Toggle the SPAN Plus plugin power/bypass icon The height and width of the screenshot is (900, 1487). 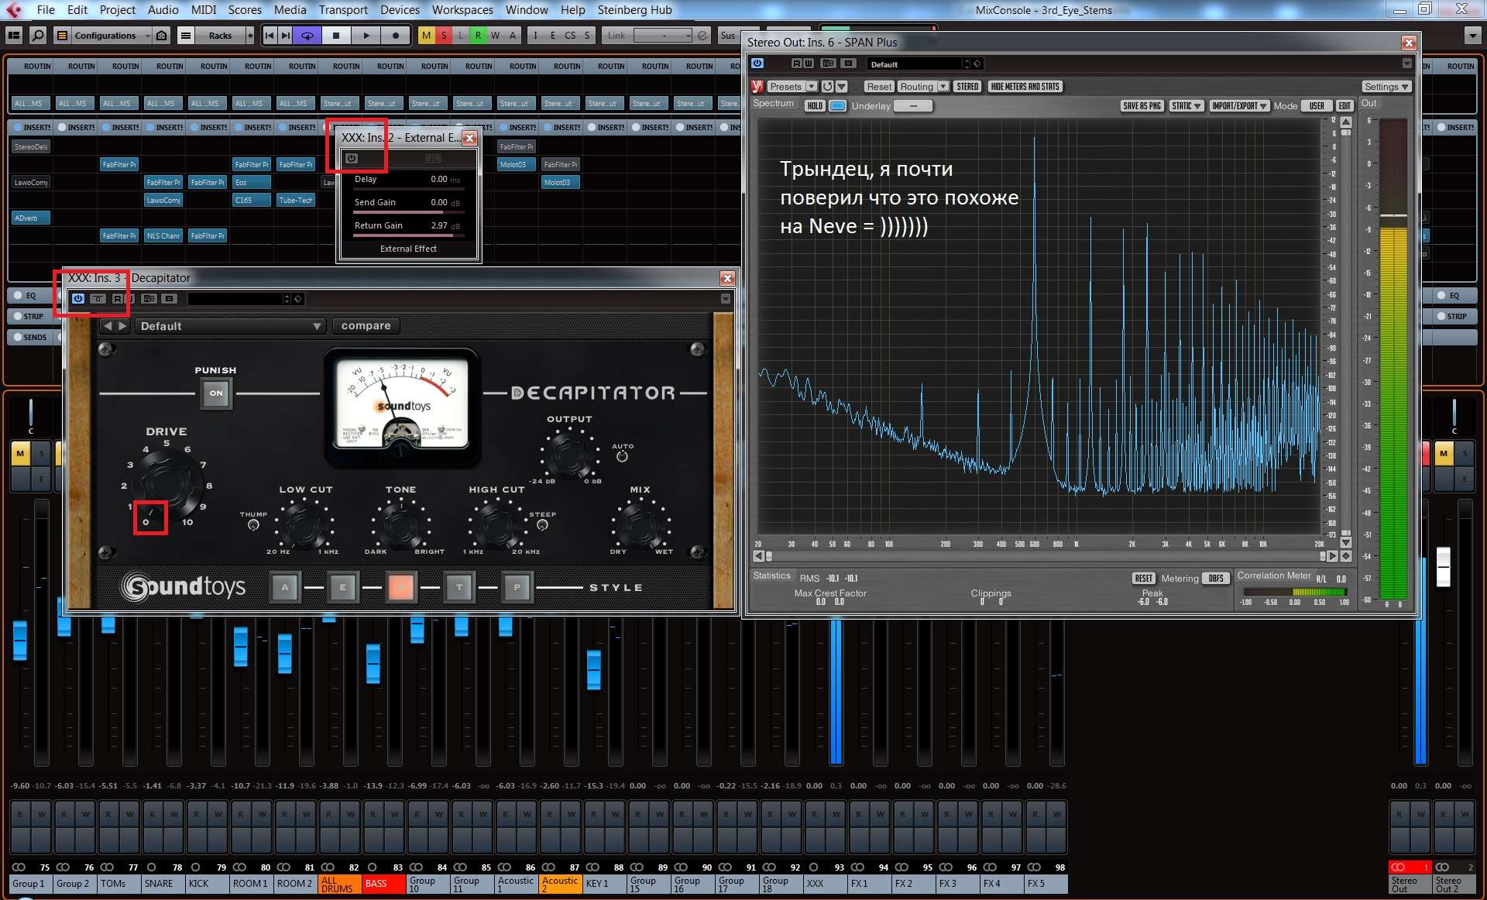click(x=757, y=64)
